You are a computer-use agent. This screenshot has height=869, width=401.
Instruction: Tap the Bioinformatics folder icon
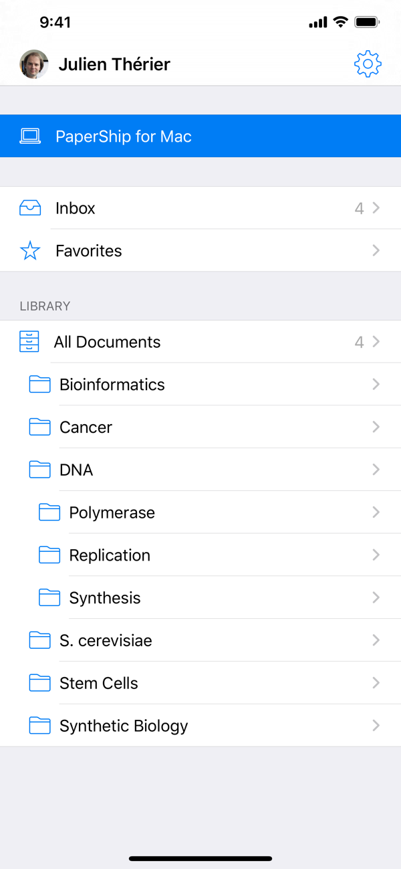click(x=40, y=385)
